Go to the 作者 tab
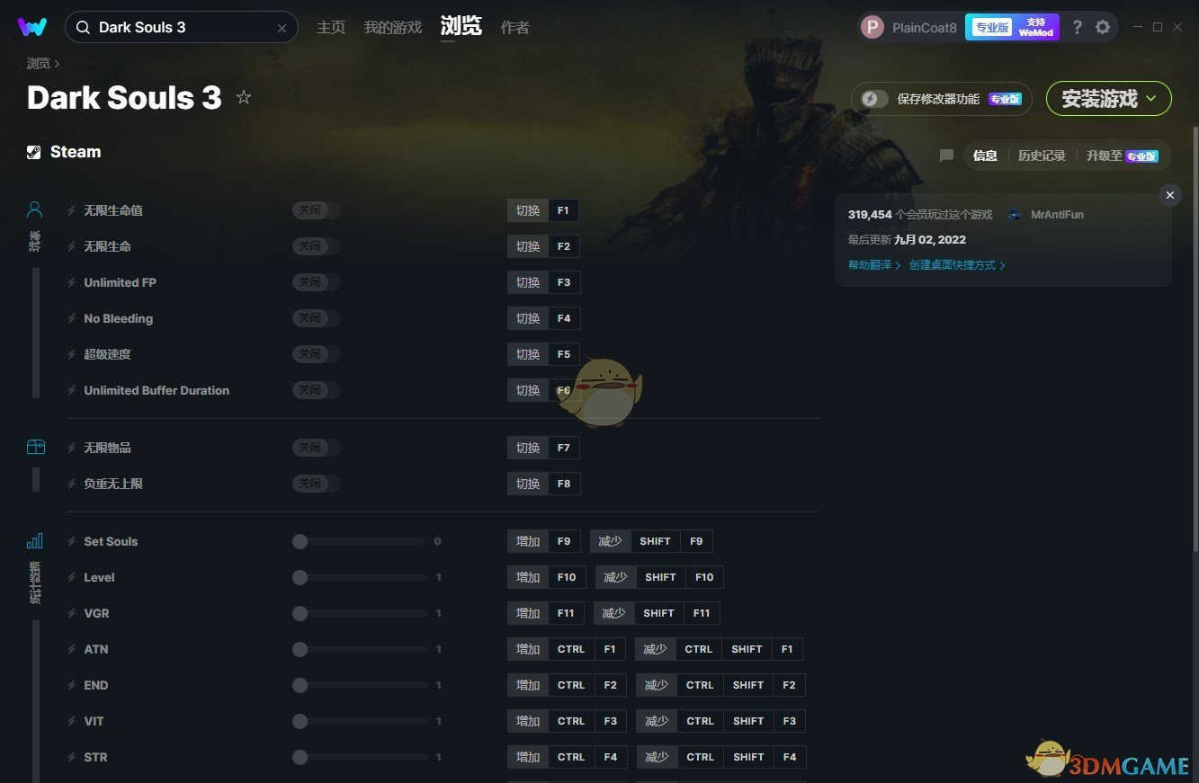The height and width of the screenshot is (783, 1199). pos(514,28)
